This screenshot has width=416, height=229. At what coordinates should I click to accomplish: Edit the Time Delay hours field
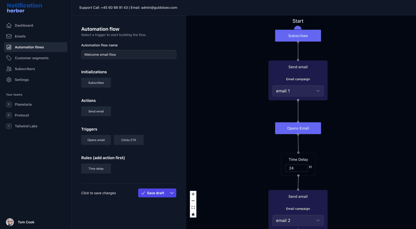pos(296,168)
